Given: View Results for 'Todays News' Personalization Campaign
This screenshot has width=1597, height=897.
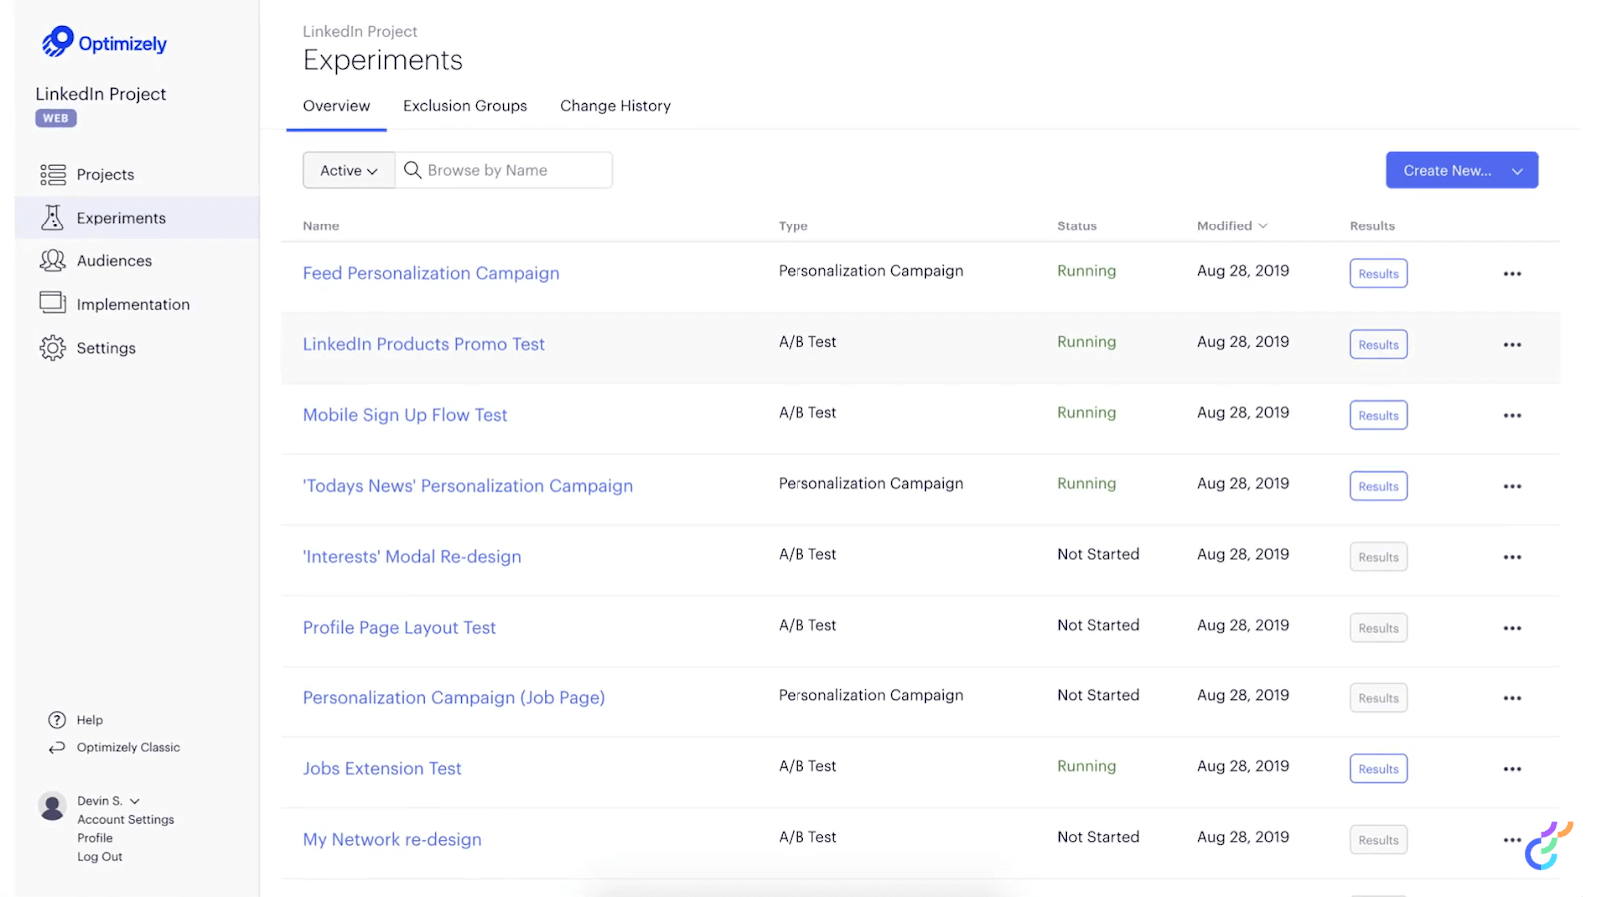Looking at the screenshot, I should pos(1378,487).
